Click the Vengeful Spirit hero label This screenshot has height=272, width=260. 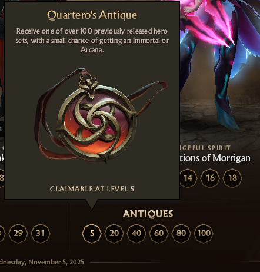205,148
